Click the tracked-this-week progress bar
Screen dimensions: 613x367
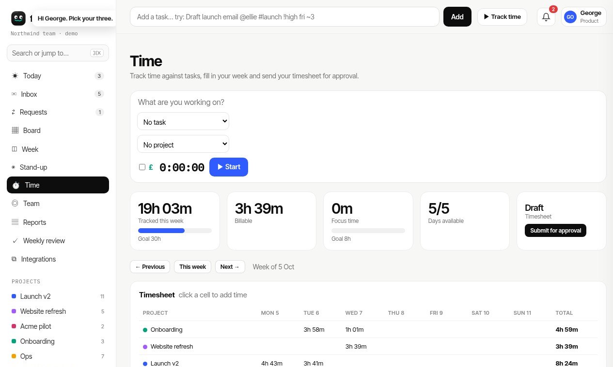(175, 231)
